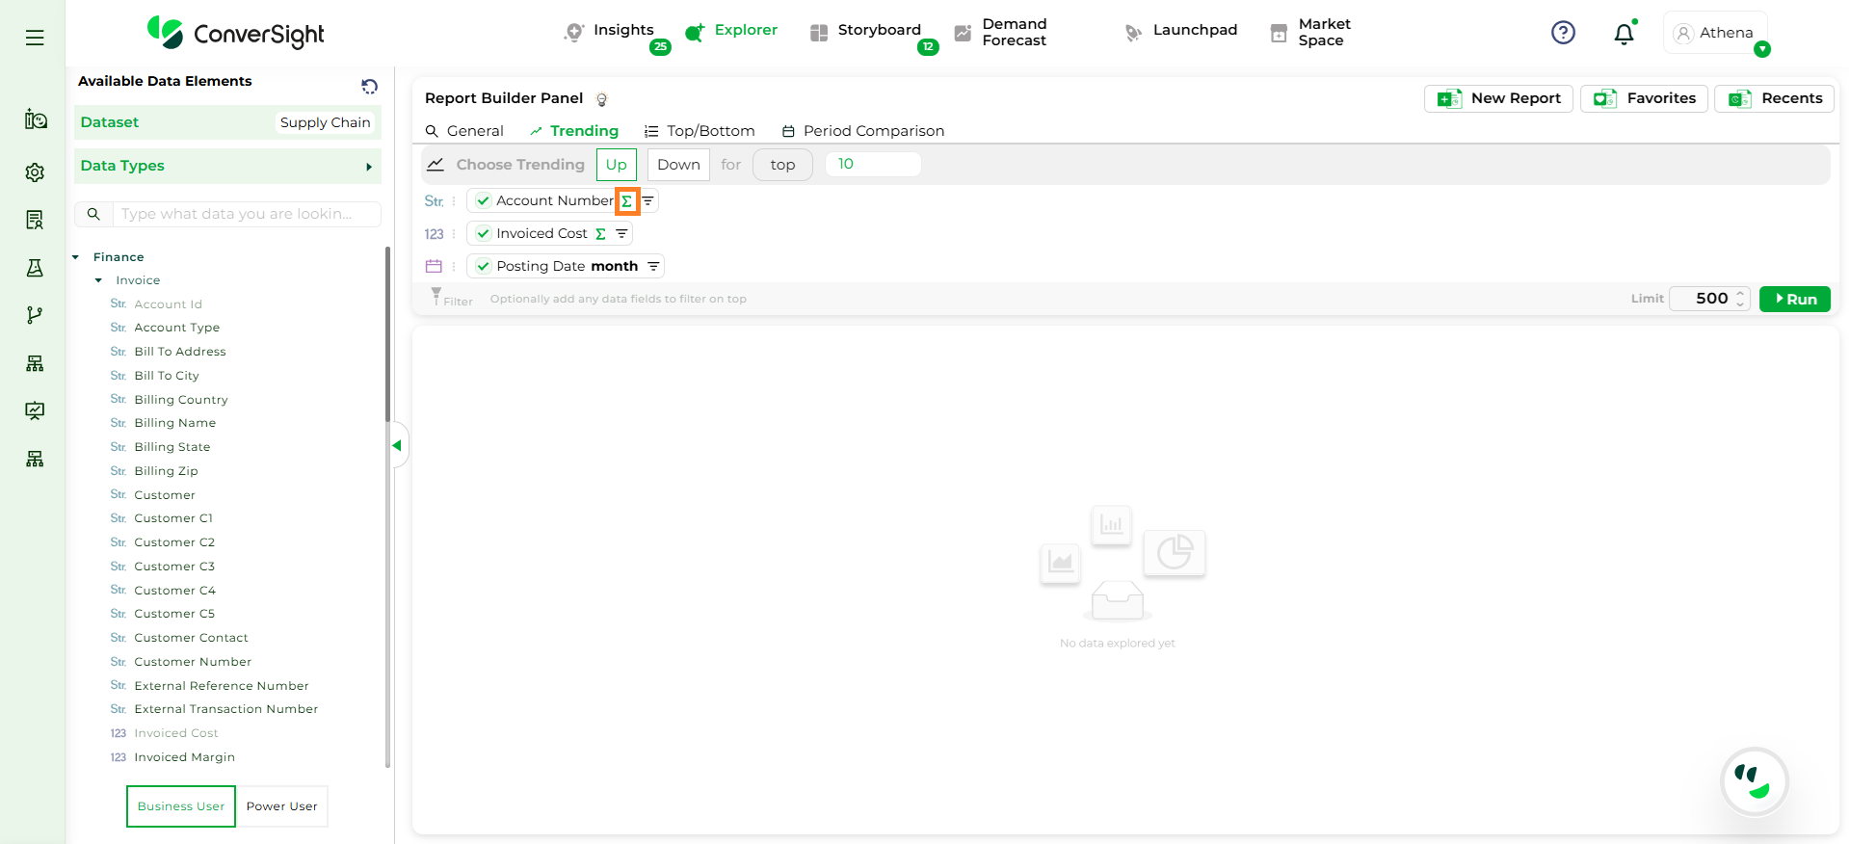
Task: Click the notification bell icon
Action: click(1624, 34)
